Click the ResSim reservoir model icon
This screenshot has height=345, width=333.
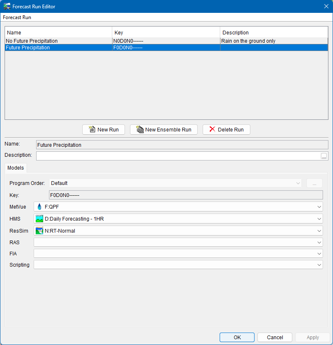[x=39, y=231]
